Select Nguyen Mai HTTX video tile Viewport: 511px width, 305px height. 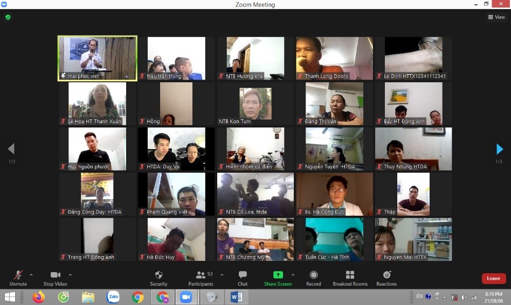[413, 239]
